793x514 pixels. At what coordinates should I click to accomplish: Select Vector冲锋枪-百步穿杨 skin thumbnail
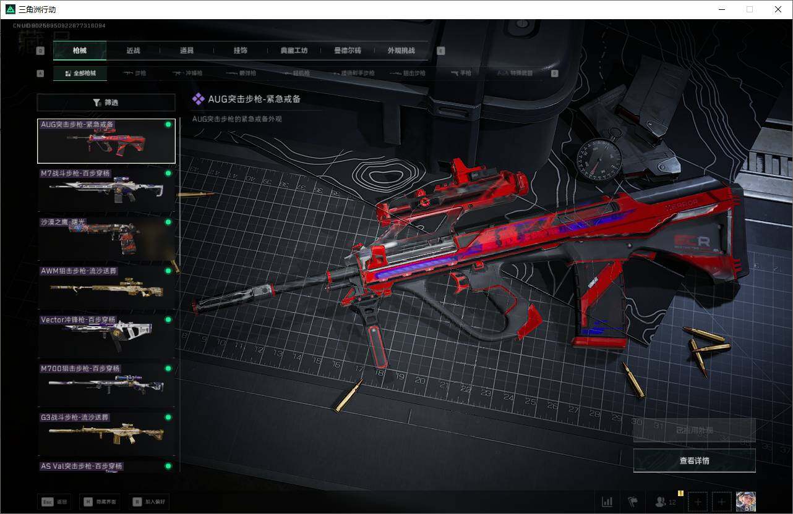click(106, 336)
